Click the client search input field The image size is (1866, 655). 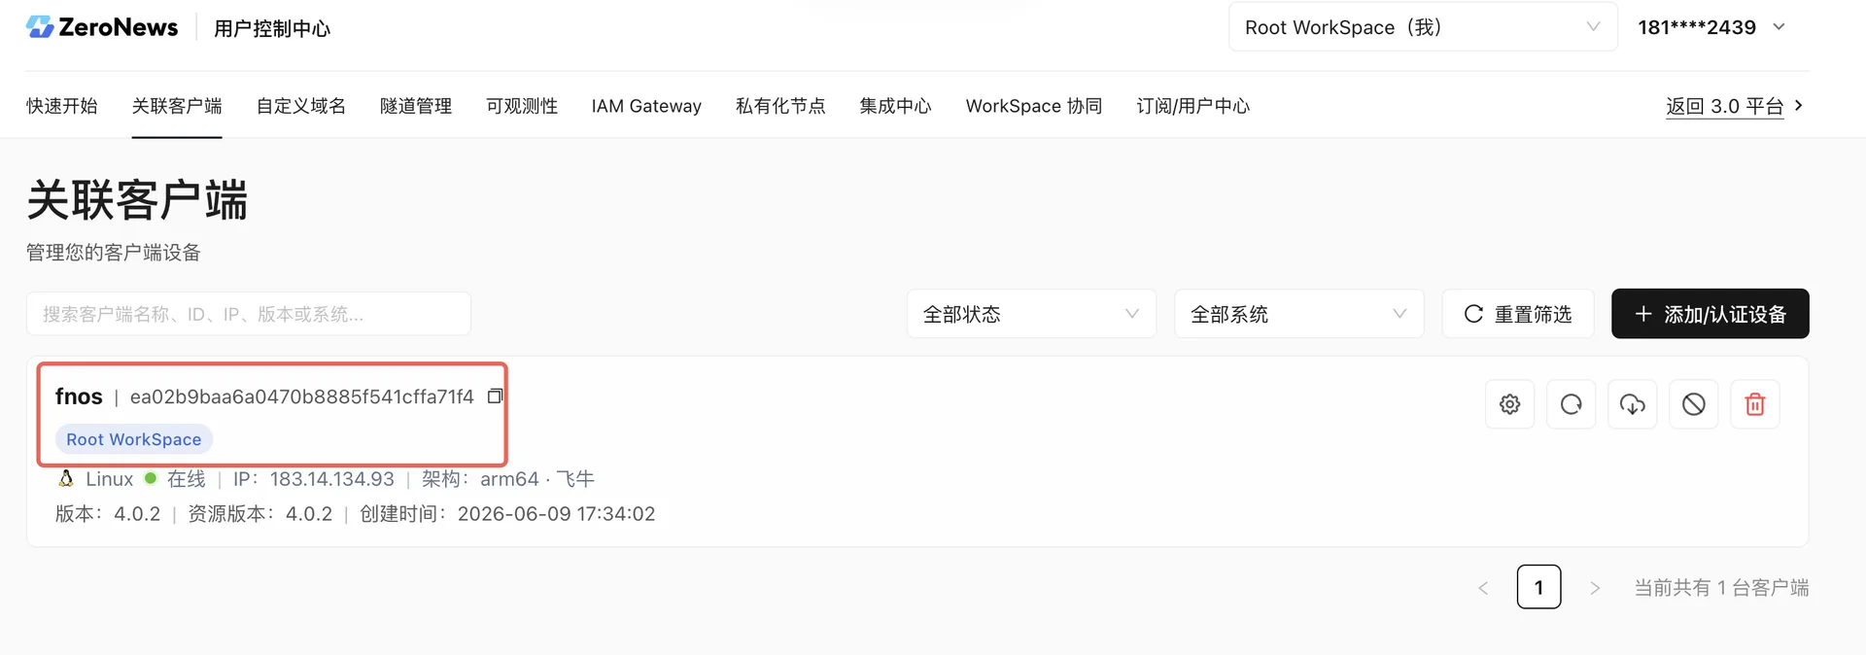coord(249,314)
